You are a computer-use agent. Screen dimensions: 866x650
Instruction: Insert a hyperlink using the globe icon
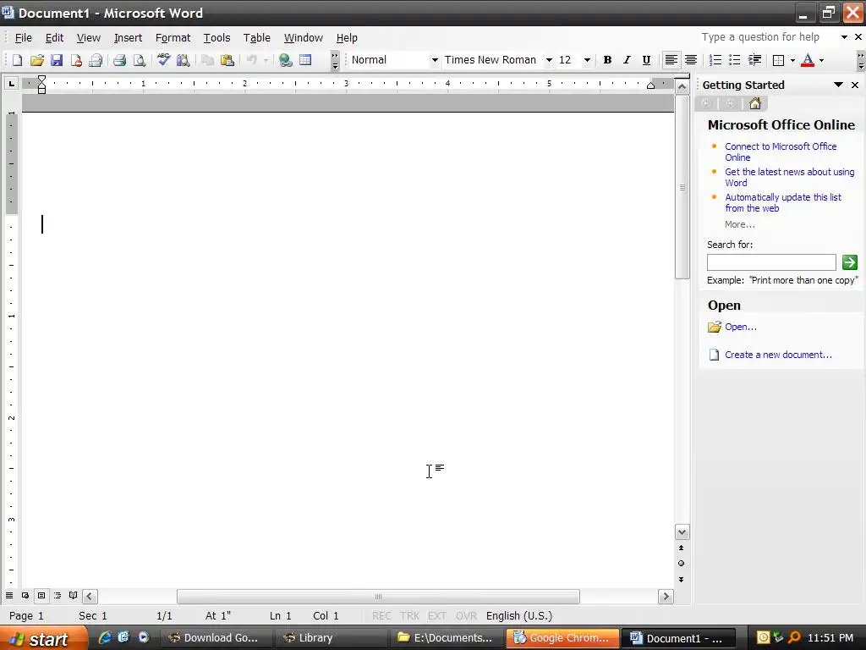(286, 60)
